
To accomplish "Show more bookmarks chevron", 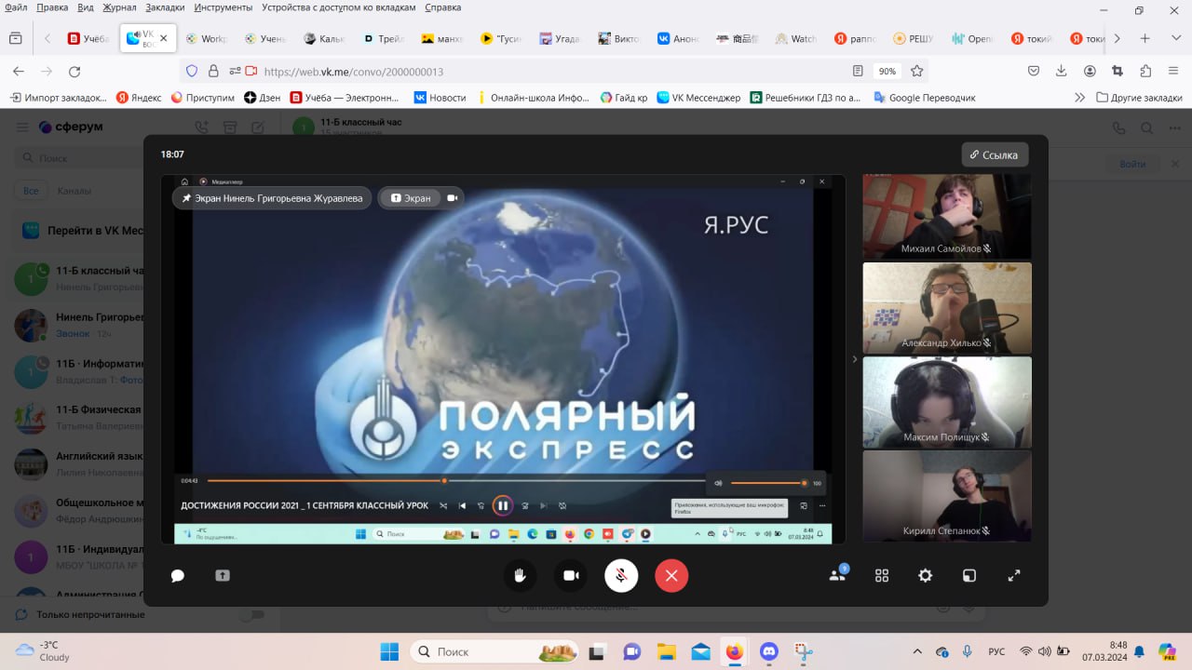I will click(x=1079, y=97).
